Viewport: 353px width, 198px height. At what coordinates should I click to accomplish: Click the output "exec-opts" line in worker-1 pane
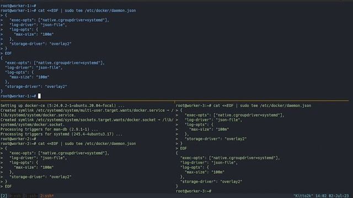coord(55,63)
